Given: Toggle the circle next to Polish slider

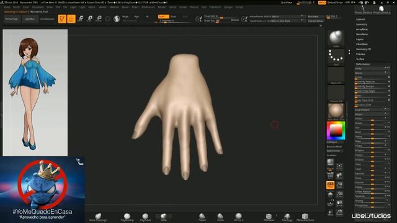Looking at the screenshot, I should pyautogui.click(x=389, y=77).
